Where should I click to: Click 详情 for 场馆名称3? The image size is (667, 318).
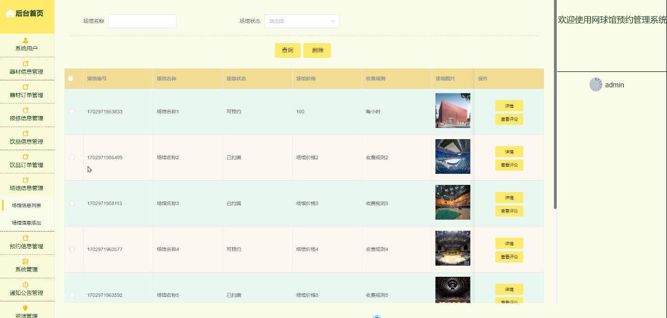coord(509,197)
